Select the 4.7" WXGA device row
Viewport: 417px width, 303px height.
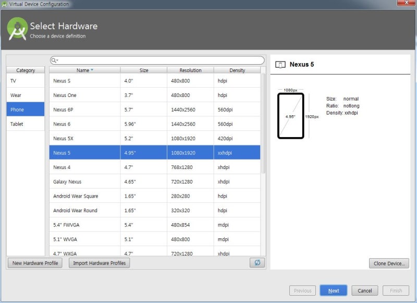point(155,251)
